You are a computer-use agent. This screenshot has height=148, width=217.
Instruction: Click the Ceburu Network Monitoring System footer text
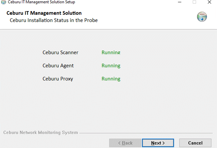coord(41,133)
